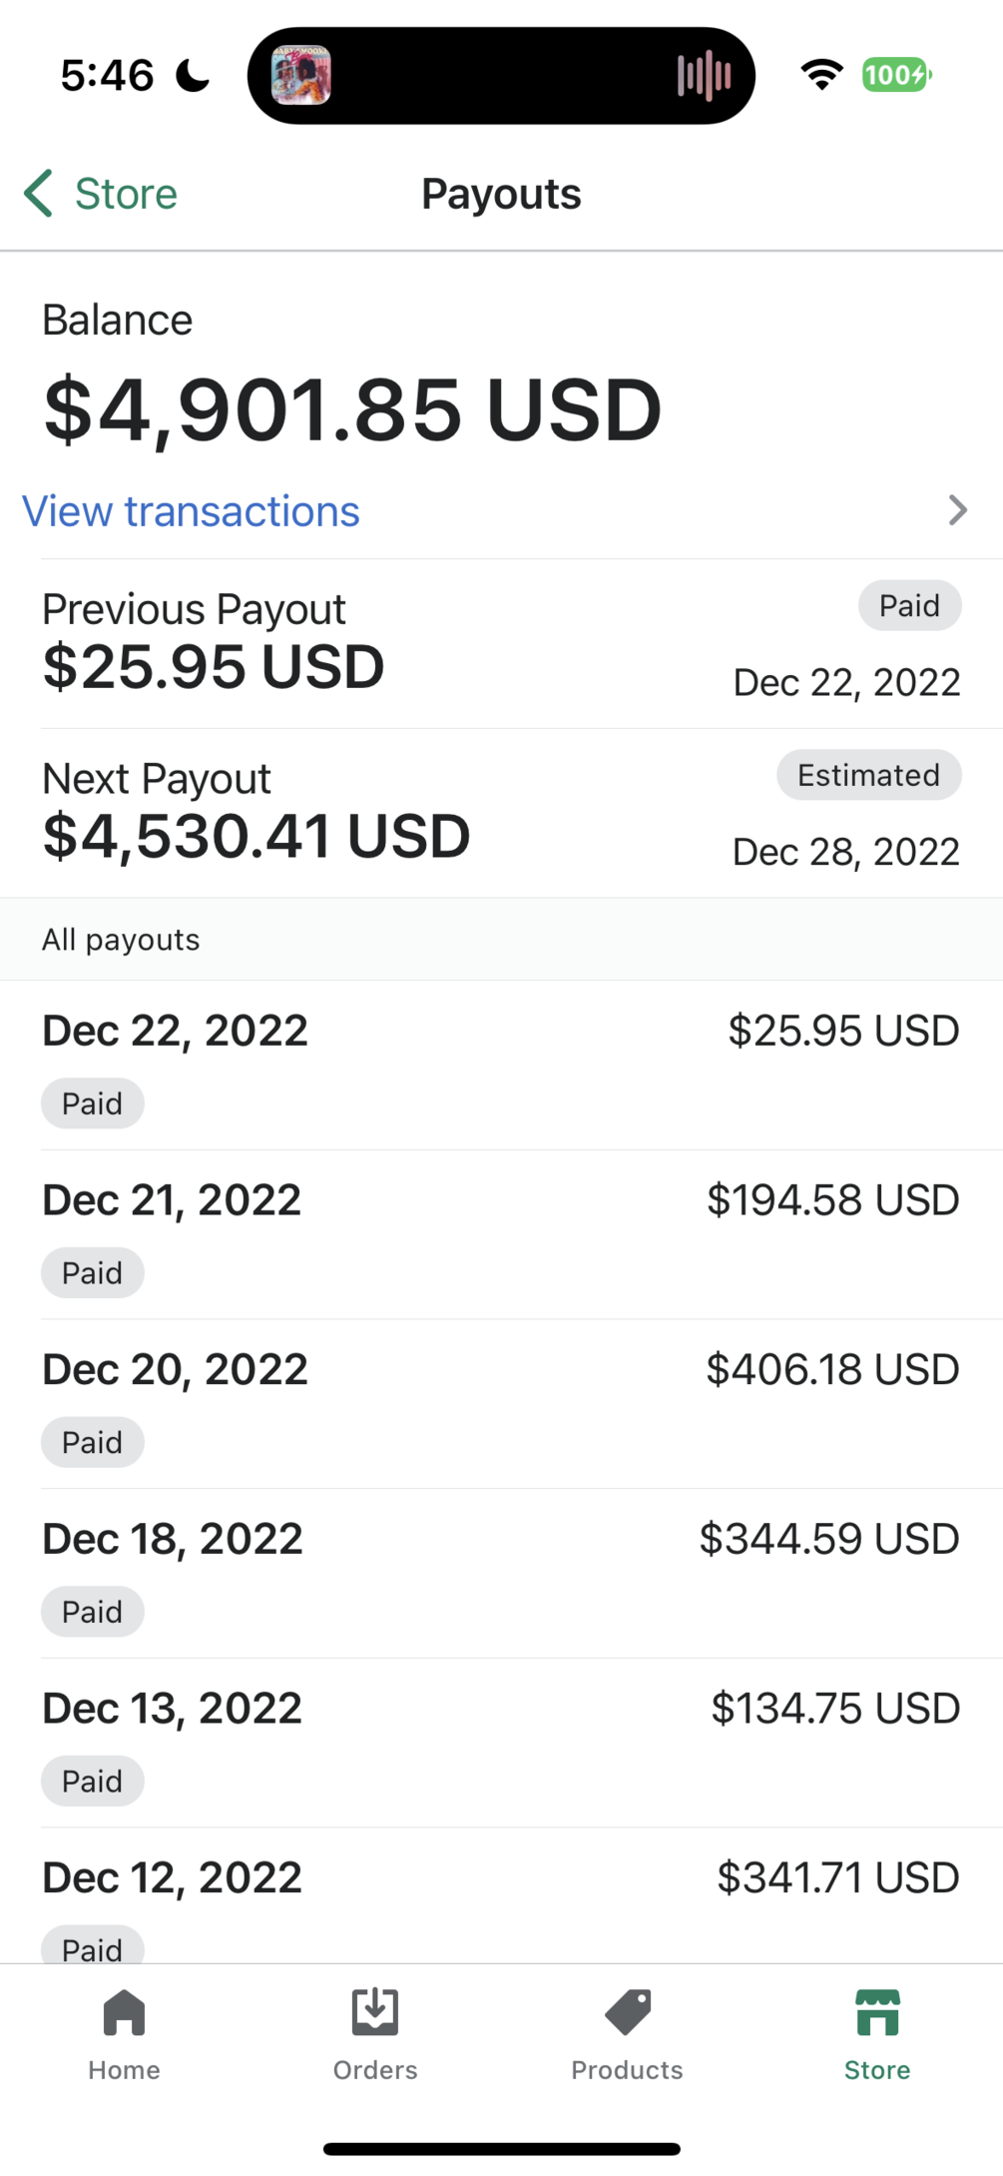
Task: Open the View transactions link
Action: click(192, 511)
